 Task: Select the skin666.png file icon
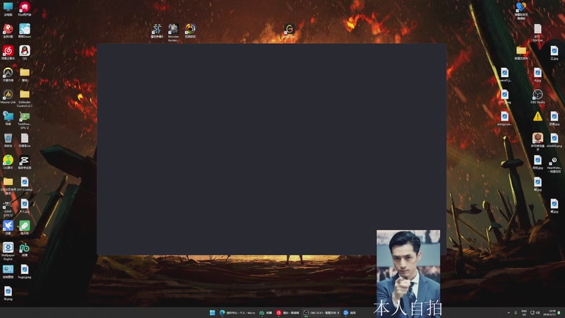pyautogui.click(x=554, y=140)
